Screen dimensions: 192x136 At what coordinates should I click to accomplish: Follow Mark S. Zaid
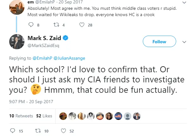[159, 41]
